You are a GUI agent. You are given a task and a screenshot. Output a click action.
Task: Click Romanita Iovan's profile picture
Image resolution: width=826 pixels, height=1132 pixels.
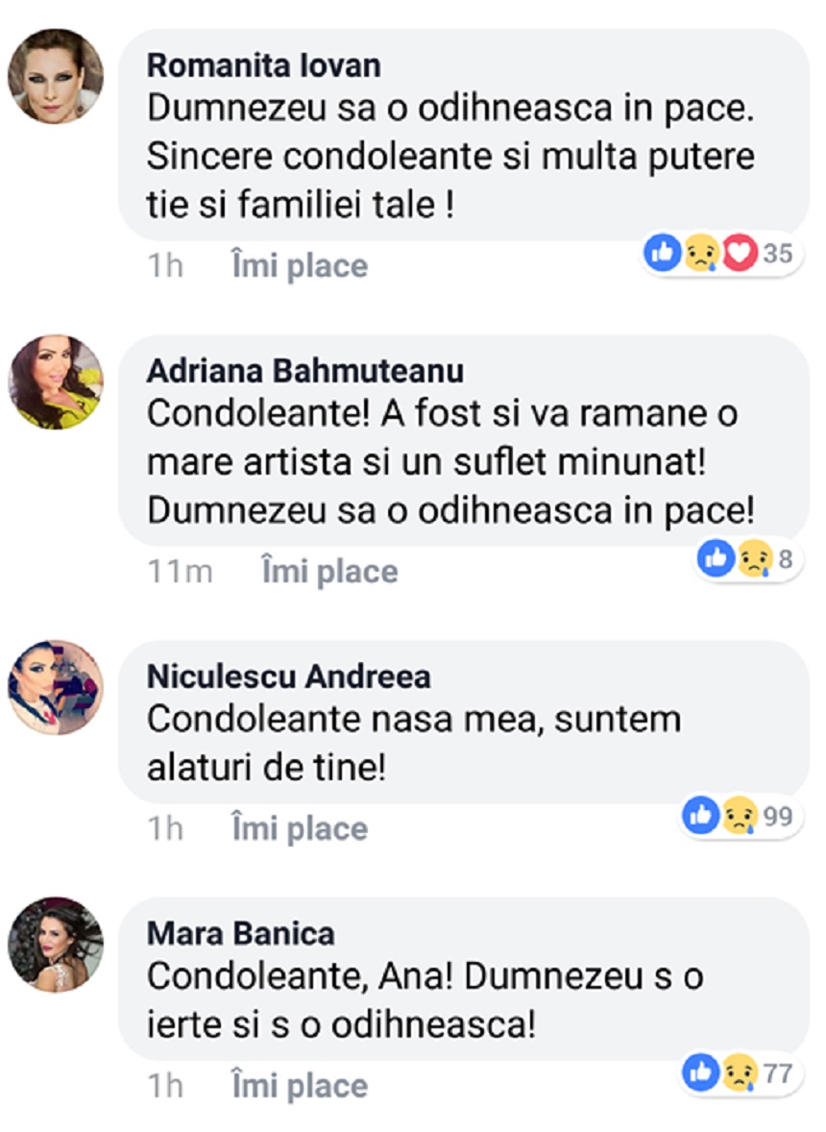(56, 76)
